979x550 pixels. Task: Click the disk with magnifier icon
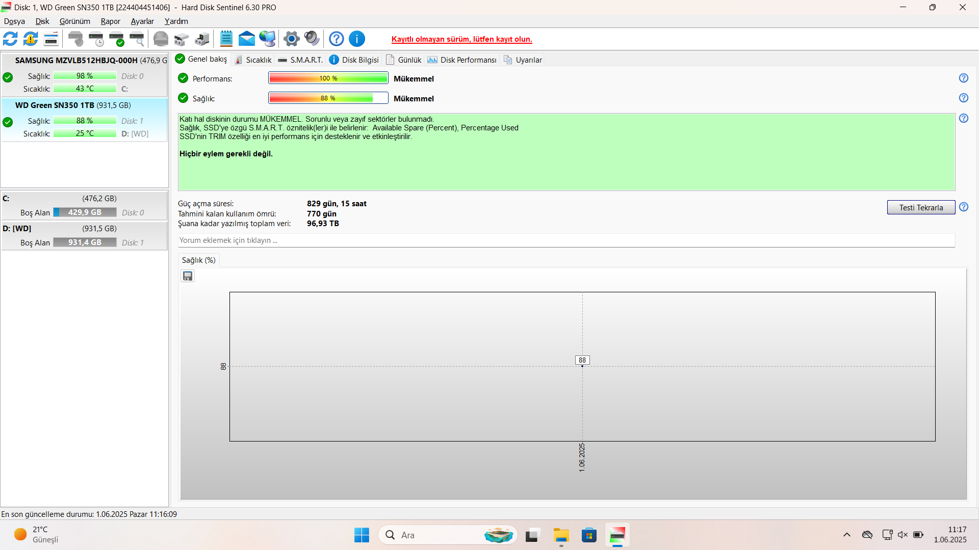tap(137, 39)
